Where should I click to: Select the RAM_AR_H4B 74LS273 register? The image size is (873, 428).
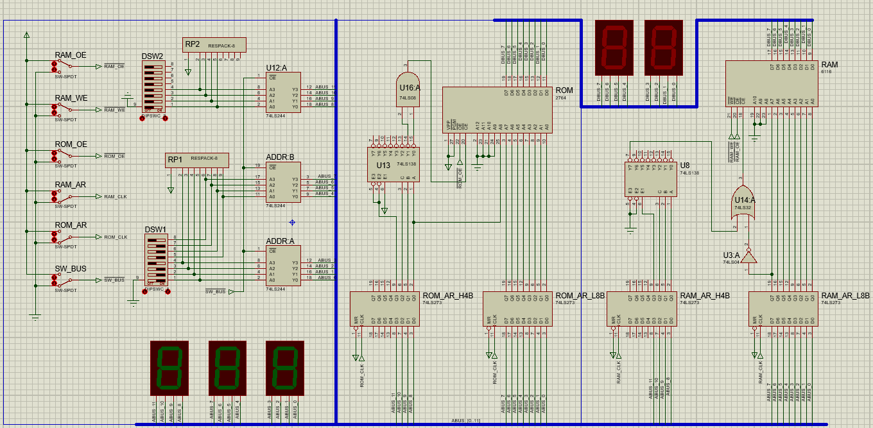pyautogui.click(x=642, y=309)
